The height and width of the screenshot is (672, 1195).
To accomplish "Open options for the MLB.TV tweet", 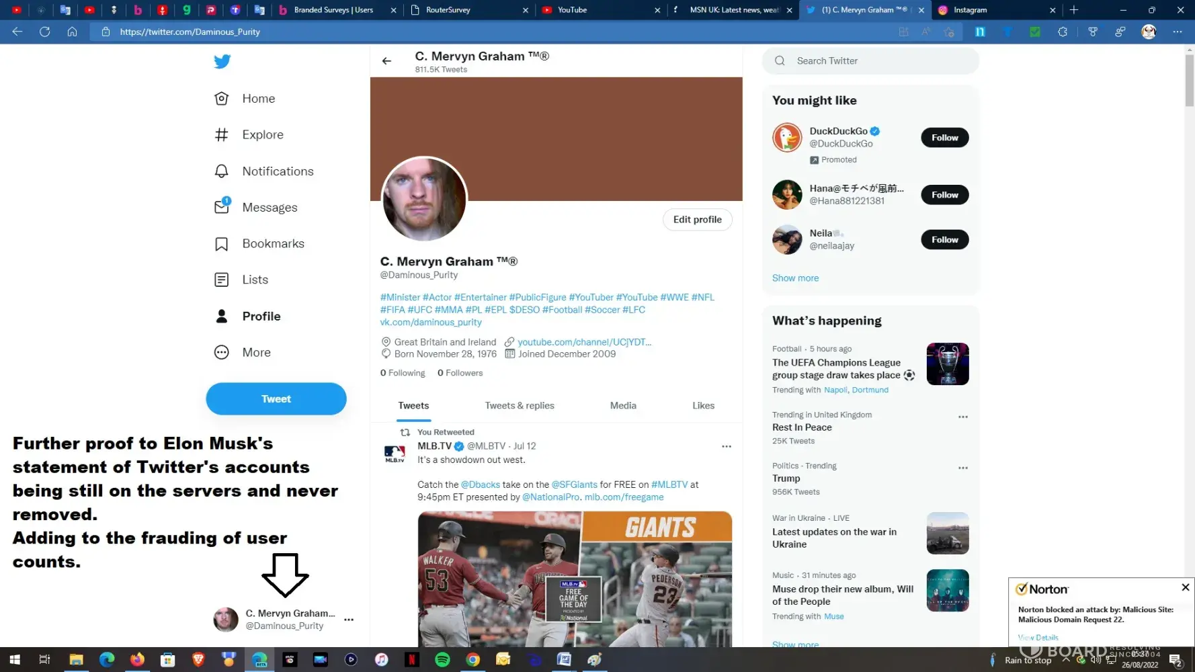I will 726,446.
